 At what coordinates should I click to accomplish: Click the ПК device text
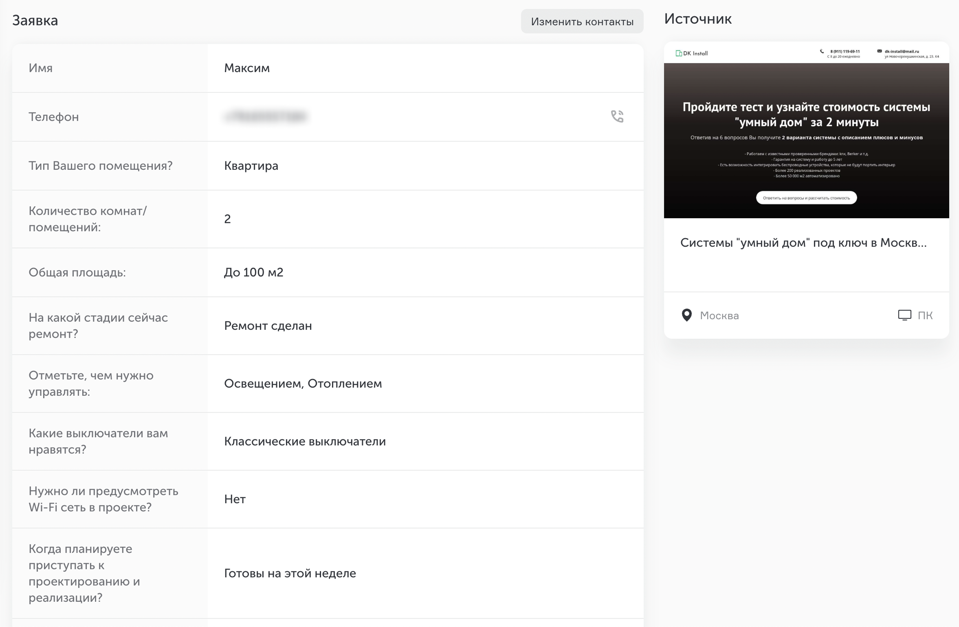click(925, 316)
